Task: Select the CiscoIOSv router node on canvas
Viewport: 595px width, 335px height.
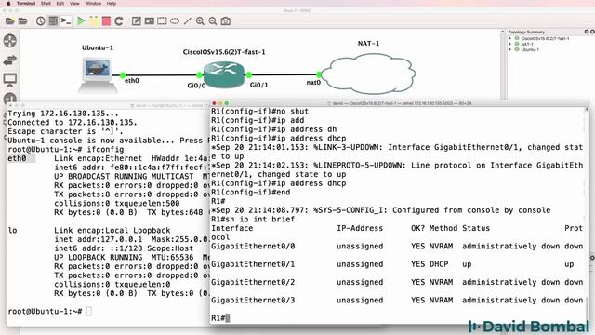Action: [223, 75]
